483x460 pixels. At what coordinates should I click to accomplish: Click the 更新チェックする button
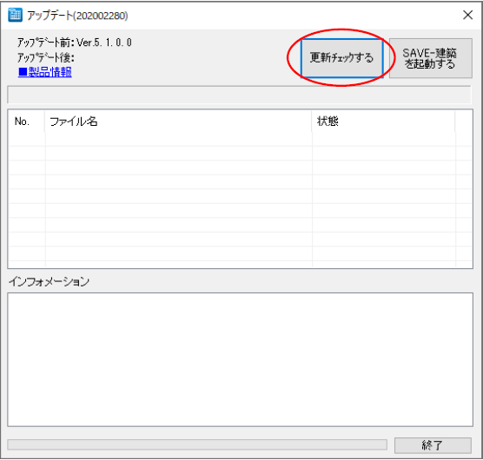coord(342,58)
